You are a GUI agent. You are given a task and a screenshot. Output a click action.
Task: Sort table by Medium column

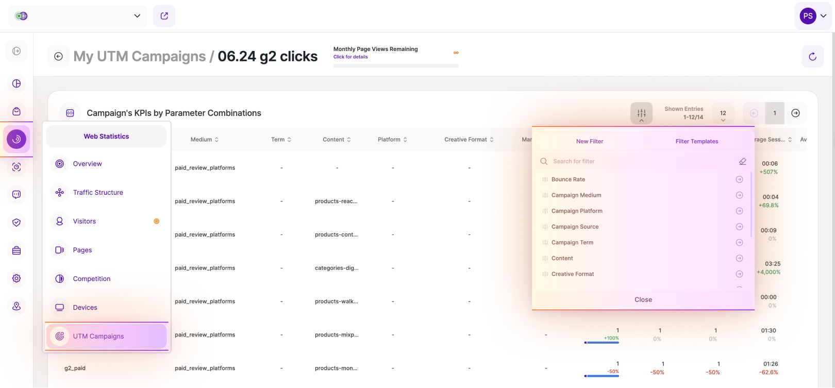205,140
